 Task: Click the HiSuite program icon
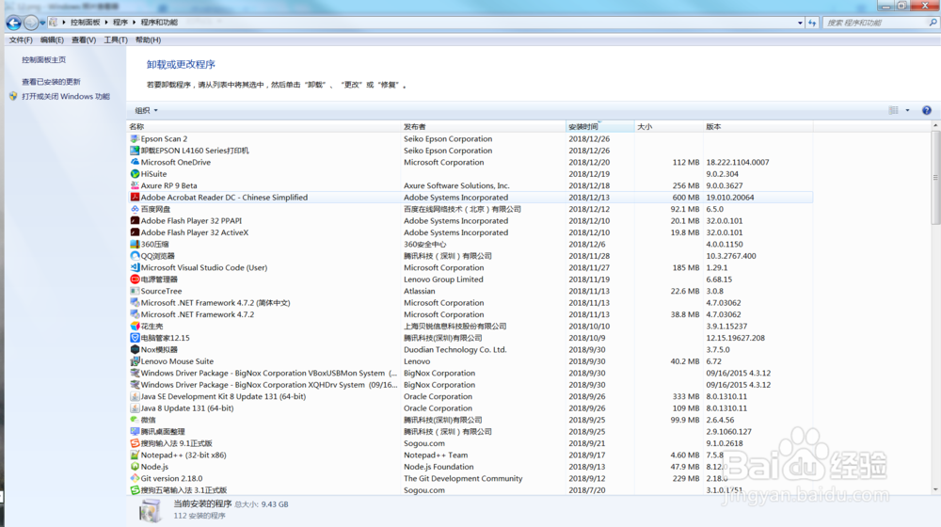click(135, 174)
